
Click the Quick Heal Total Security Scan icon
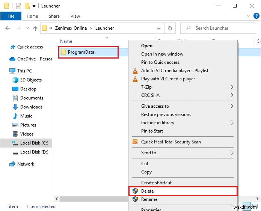135,142
